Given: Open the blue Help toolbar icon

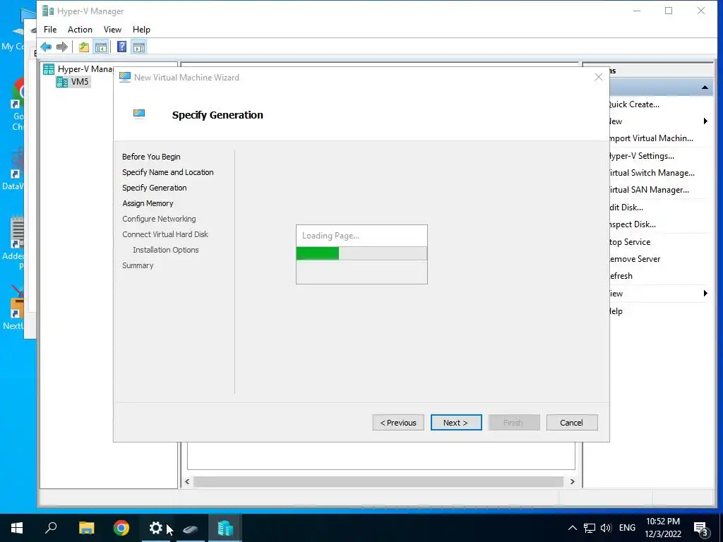Looking at the screenshot, I should click(121, 47).
